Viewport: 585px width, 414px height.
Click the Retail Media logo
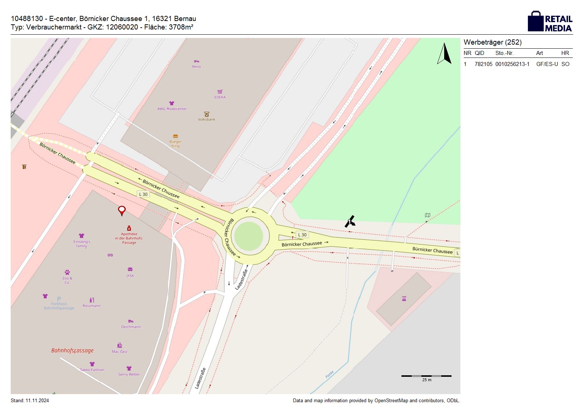(550, 22)
